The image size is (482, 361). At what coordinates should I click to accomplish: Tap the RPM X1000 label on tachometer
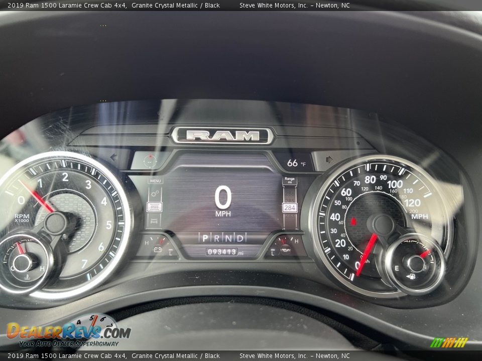[22, 218]
